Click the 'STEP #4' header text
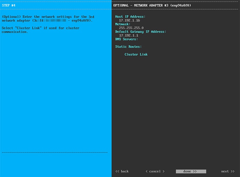The width and height of the screenshot is (240, 177). (x=9, y=5)
